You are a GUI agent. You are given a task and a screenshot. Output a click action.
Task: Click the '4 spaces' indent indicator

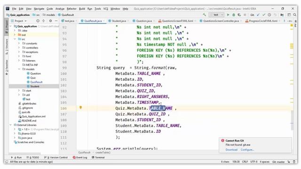pos(264,161)
